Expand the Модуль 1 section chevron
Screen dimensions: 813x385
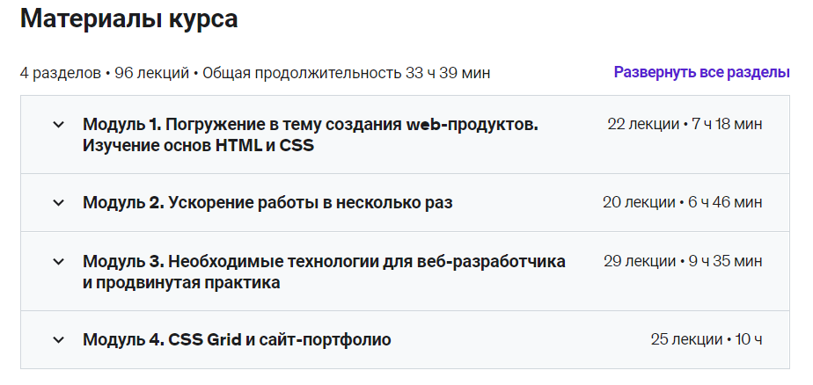point(59,125)
